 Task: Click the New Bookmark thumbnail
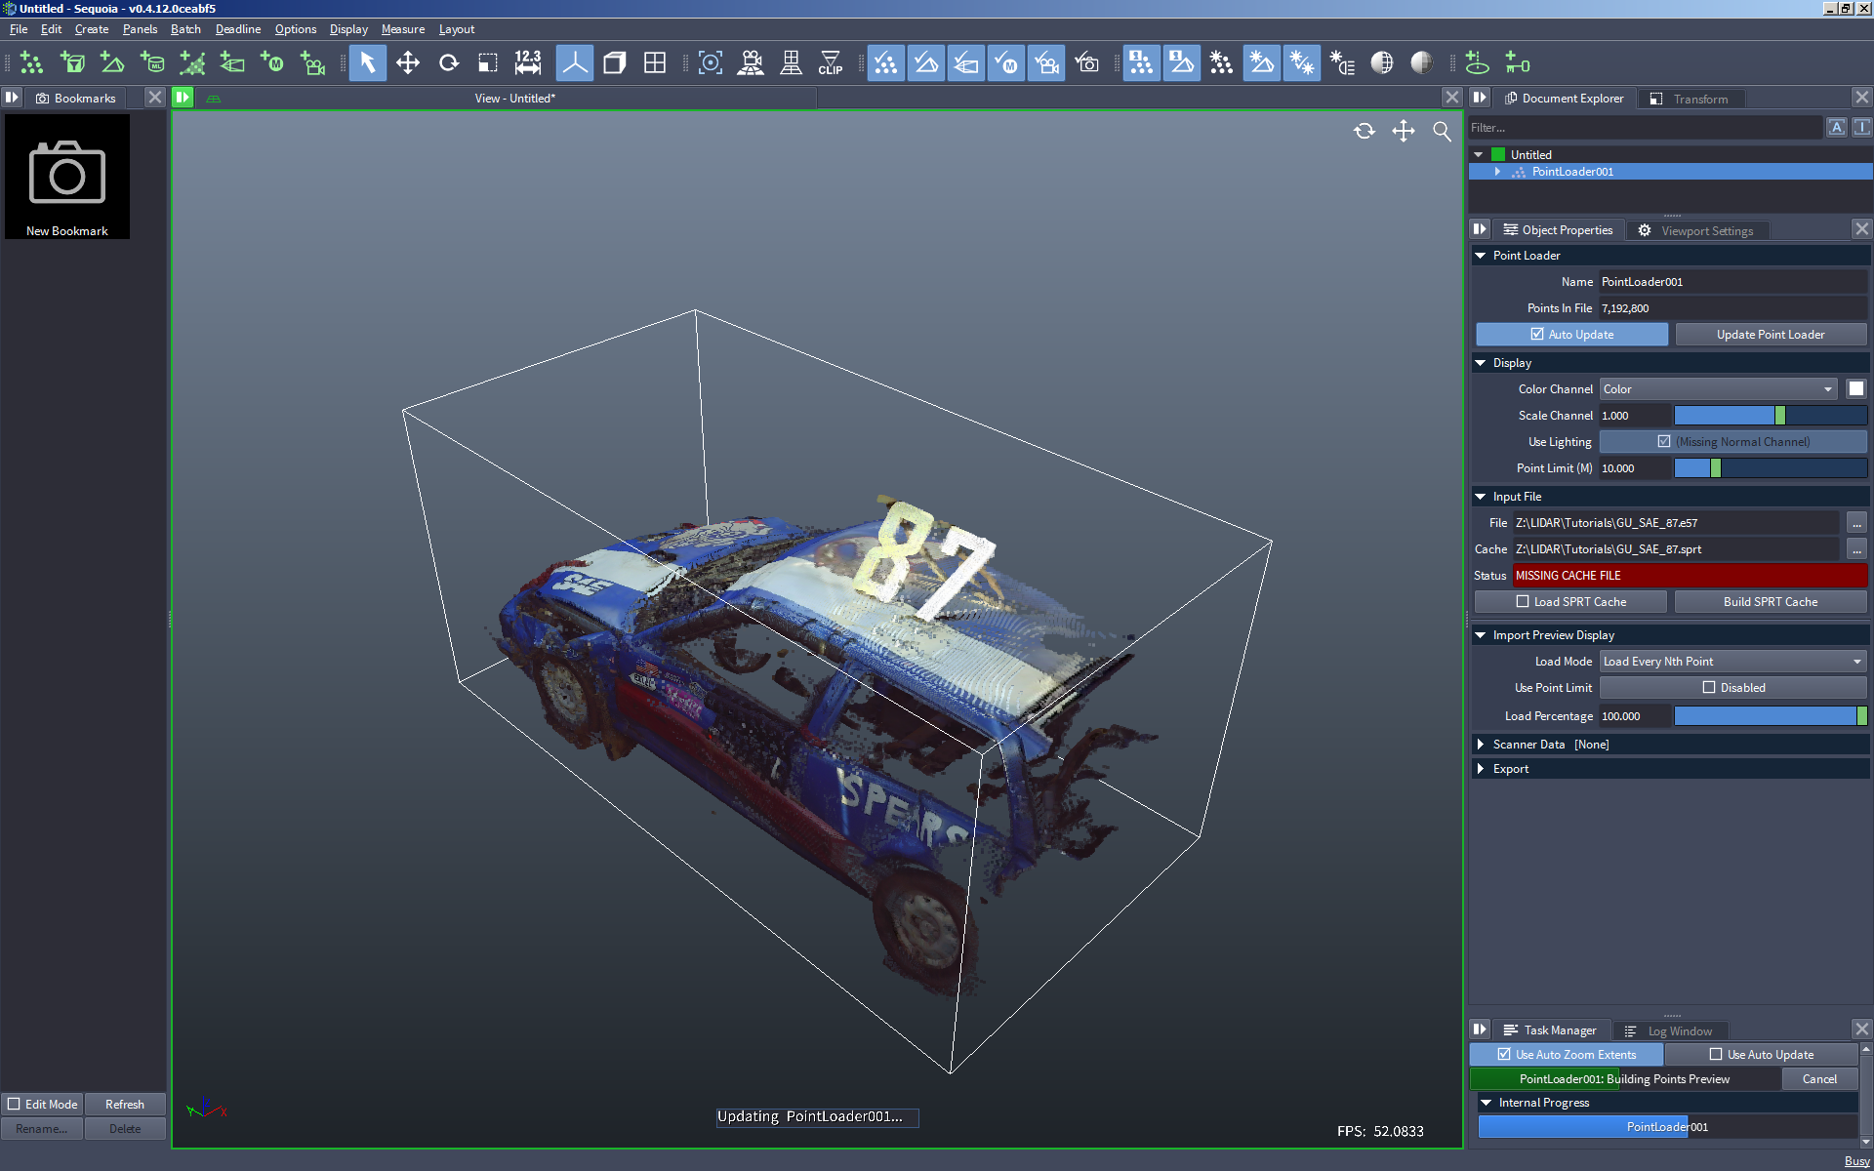[x=67, y=177]
